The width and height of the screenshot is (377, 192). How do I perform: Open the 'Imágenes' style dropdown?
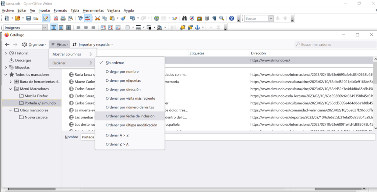tap(45, 28)
